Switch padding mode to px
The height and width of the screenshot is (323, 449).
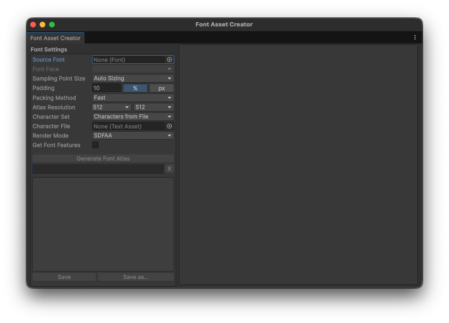161,88
